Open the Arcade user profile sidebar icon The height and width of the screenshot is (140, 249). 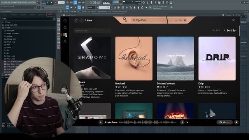65,41
